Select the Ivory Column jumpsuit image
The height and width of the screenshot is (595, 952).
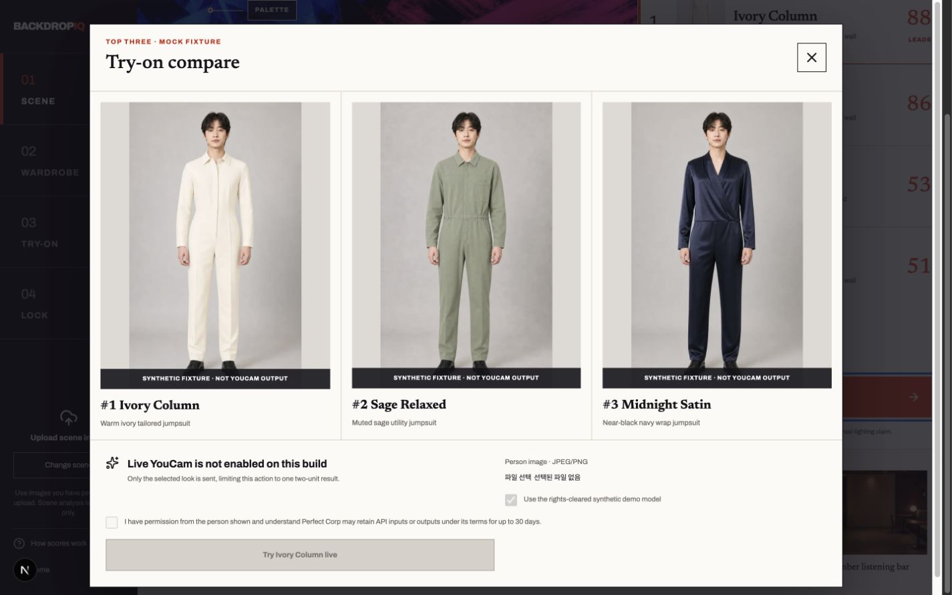point(215,245)
